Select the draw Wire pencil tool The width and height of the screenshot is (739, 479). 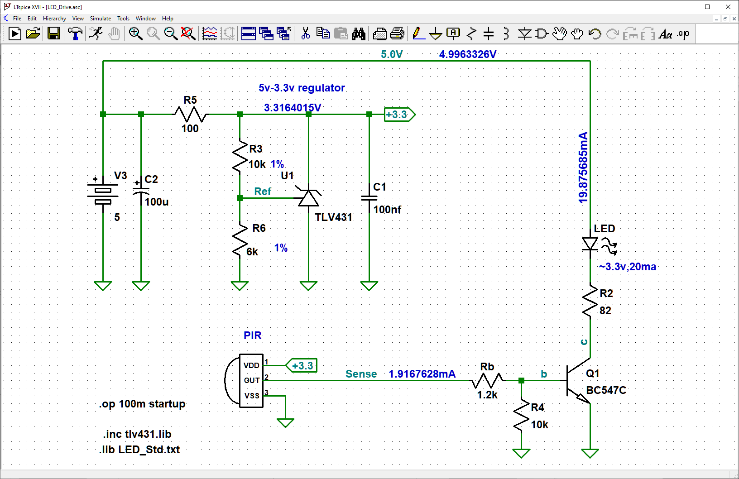[418, 34]
